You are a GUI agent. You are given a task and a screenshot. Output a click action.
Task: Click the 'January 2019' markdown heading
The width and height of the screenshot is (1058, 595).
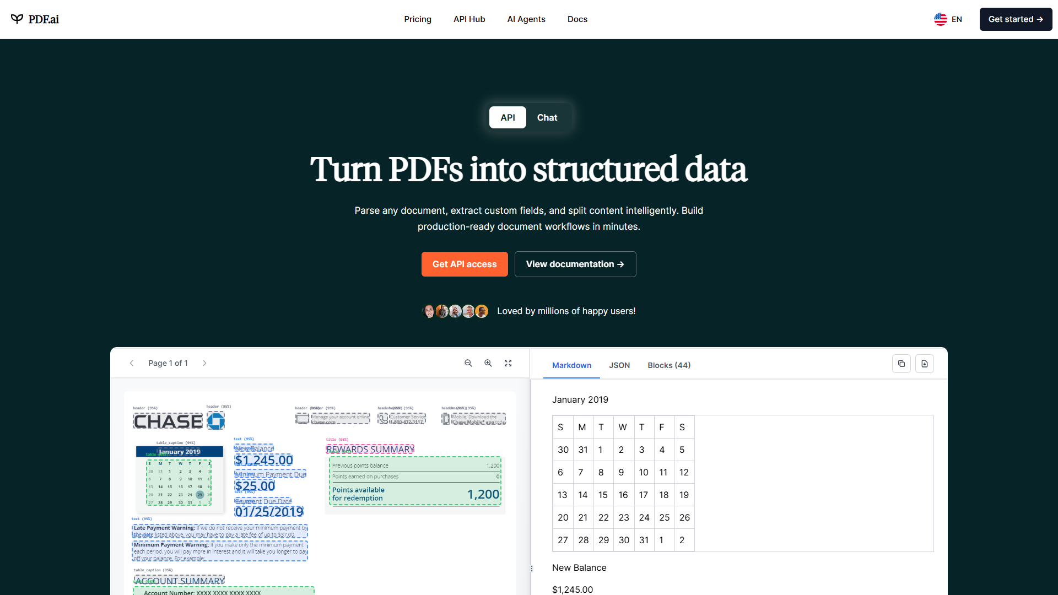tap(580, 400)
